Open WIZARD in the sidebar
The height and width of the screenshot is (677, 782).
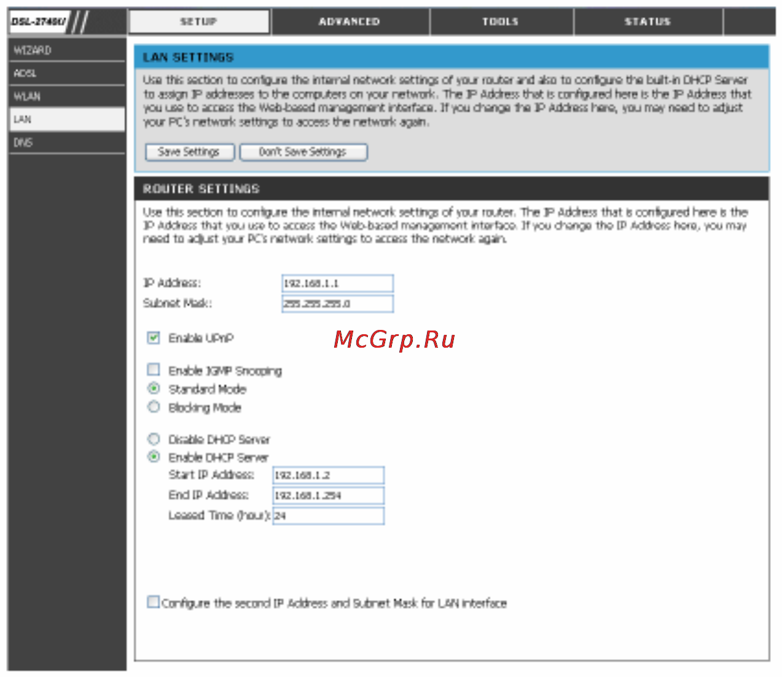(67, 50)
